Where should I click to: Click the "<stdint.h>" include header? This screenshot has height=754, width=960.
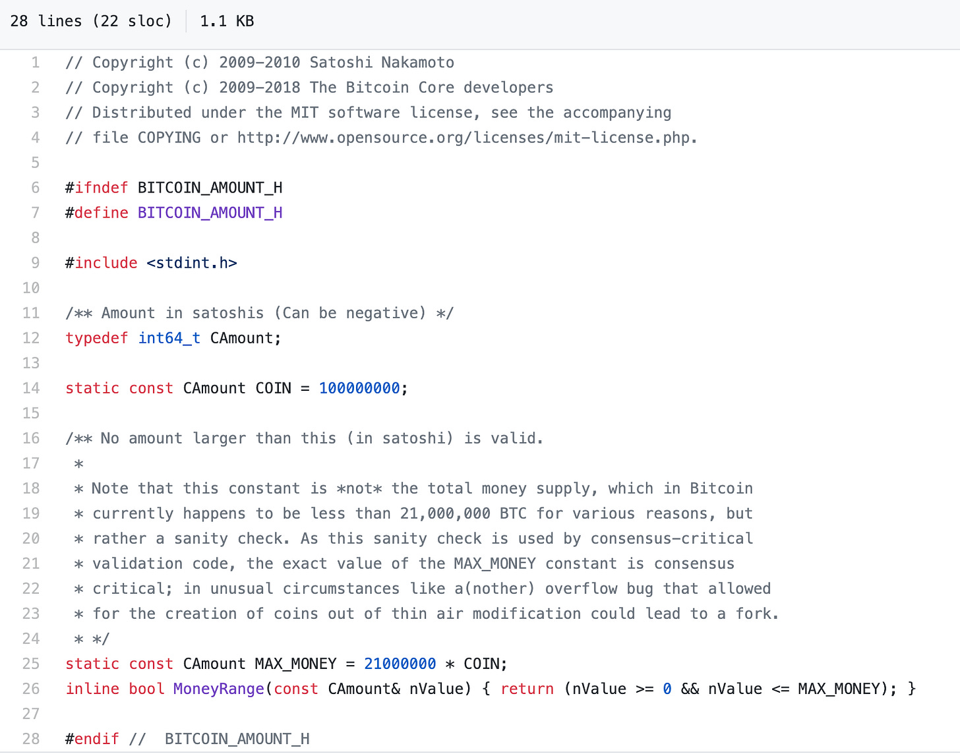point(192,263)
